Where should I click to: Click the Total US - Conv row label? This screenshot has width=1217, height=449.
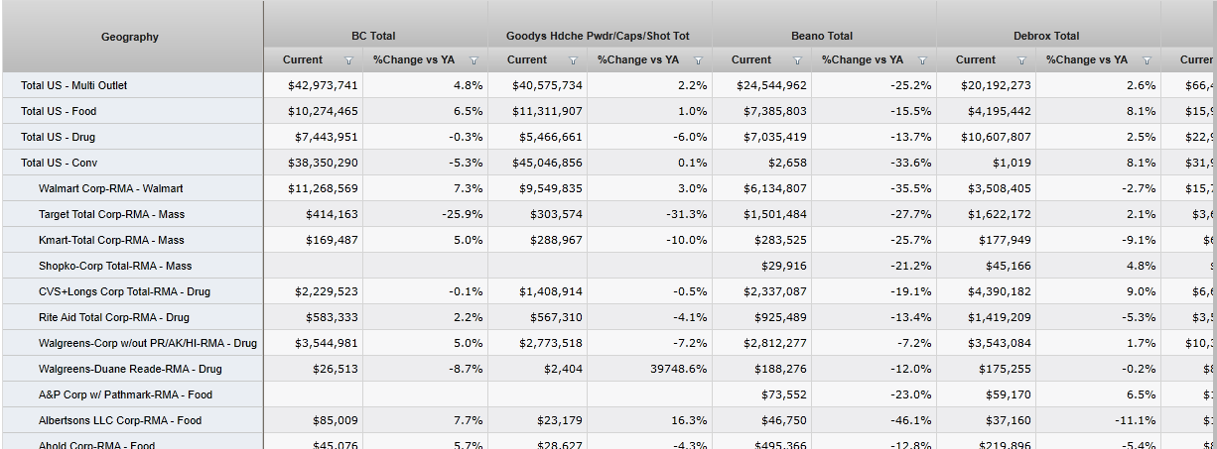60,163
